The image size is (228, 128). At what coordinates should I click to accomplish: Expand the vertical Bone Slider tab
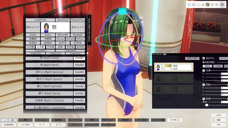[x=89, y=30]
